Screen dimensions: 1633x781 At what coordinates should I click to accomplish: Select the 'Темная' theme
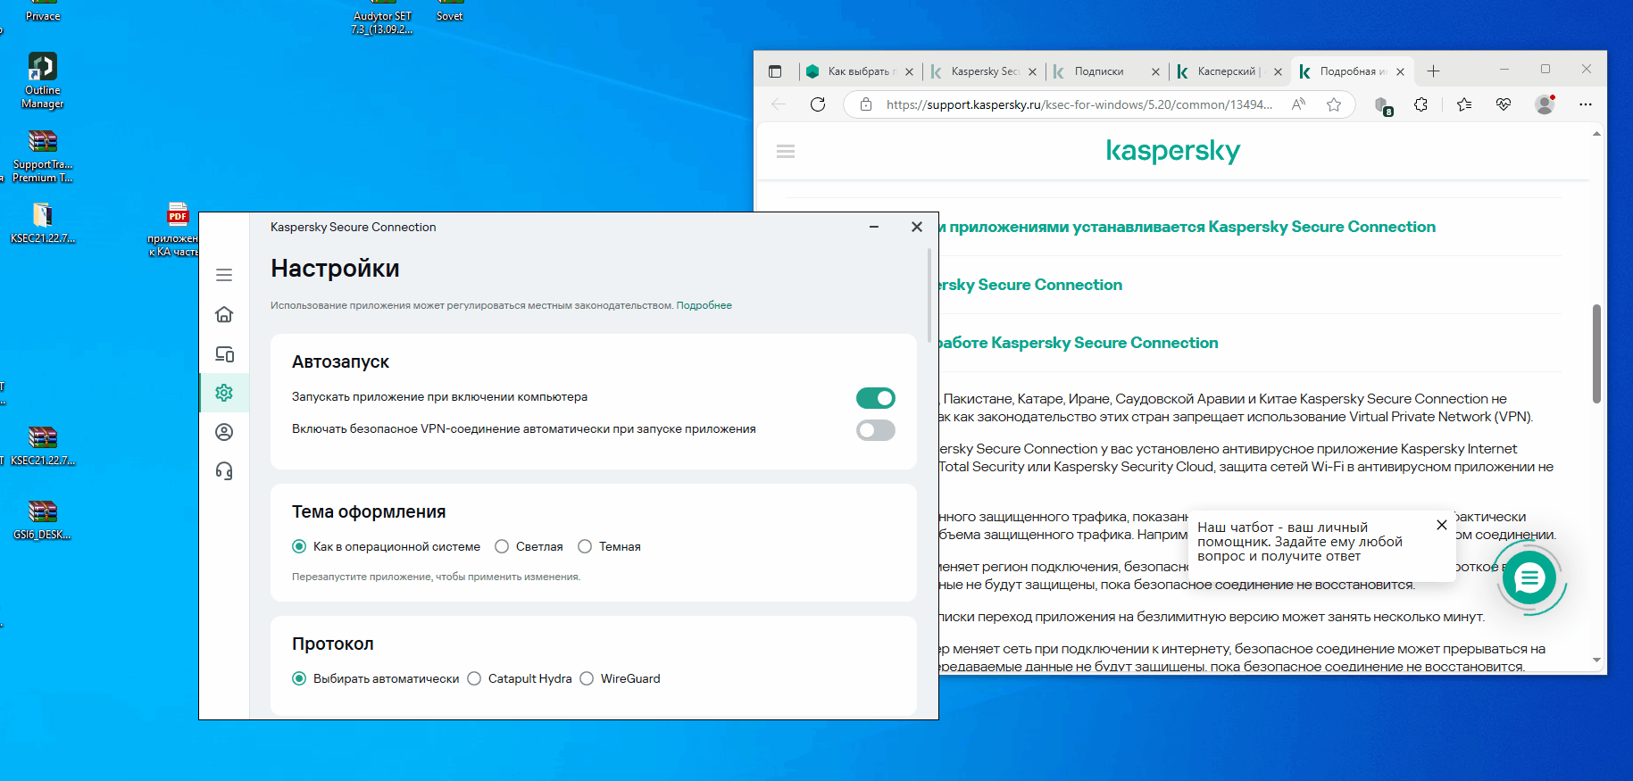pos(585,546)
